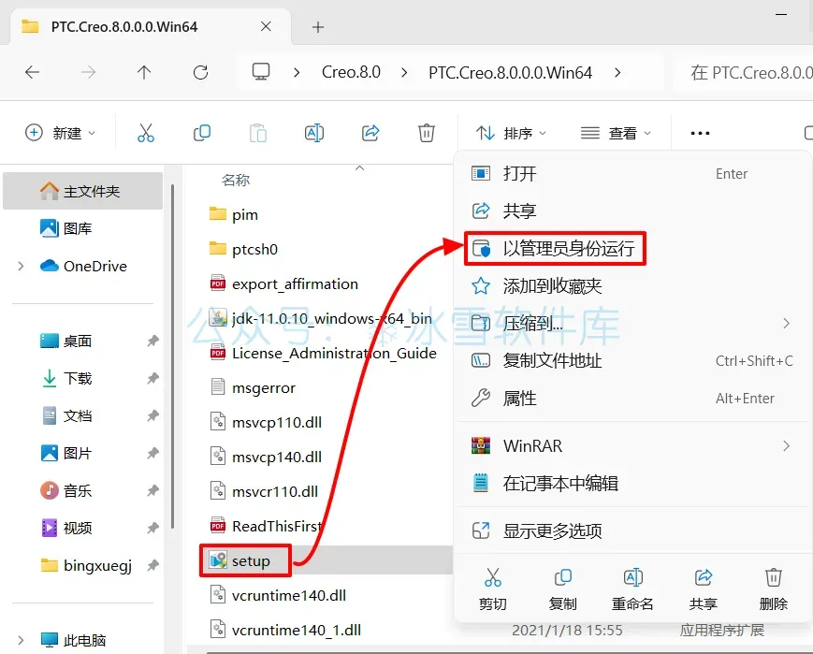Select 主文件夹 in navigation pane
This screenshot has width=813, height=654.
83,191
